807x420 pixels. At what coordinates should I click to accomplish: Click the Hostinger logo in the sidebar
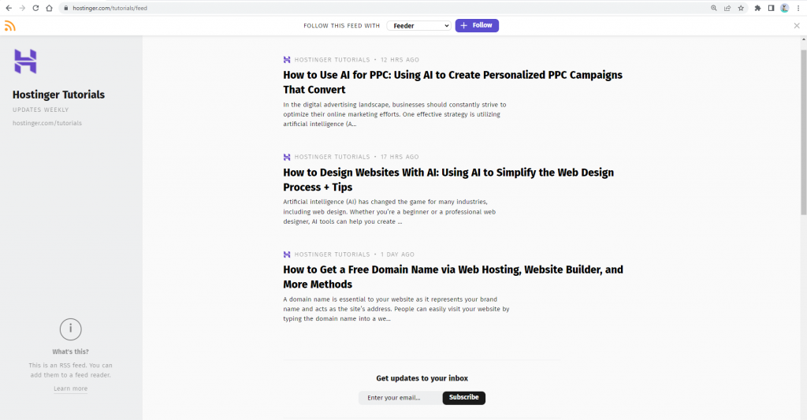click(25, 61)
